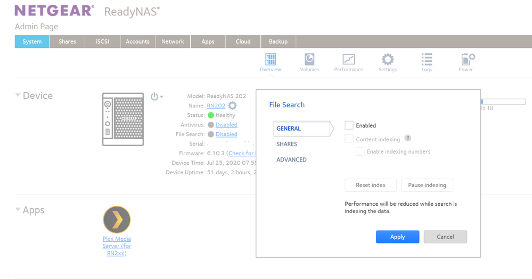
Task: Click the Cancel button
Action: point(445,237)
